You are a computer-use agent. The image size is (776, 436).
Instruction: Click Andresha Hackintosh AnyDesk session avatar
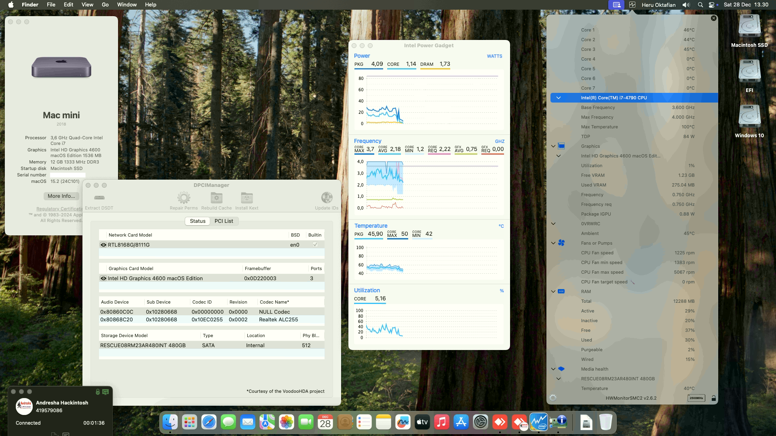pyautogui.click(x=24, y=407)
